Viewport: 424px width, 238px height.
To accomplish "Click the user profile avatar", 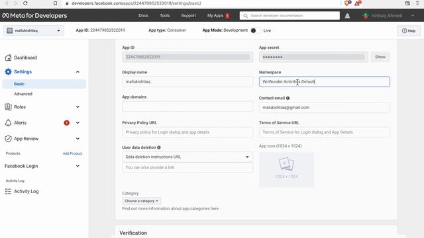I will 366,16.
